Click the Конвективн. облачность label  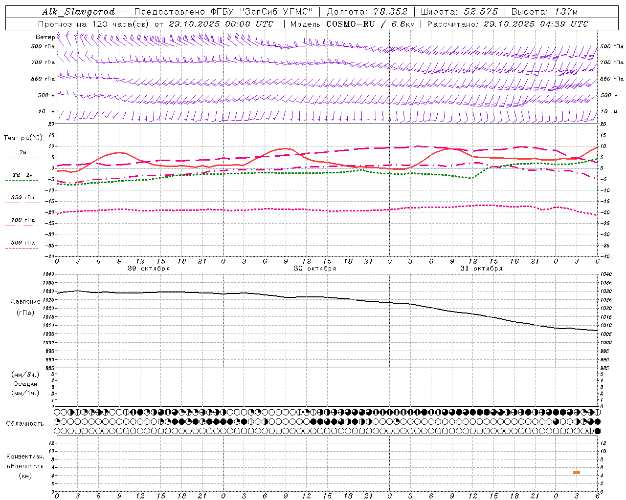tap(25, 461)
